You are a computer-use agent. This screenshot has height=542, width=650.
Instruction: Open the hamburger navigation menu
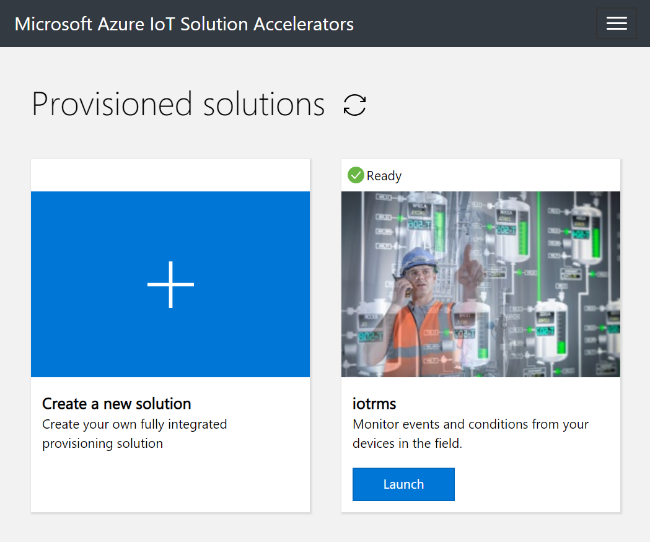(x=616, y=23)
